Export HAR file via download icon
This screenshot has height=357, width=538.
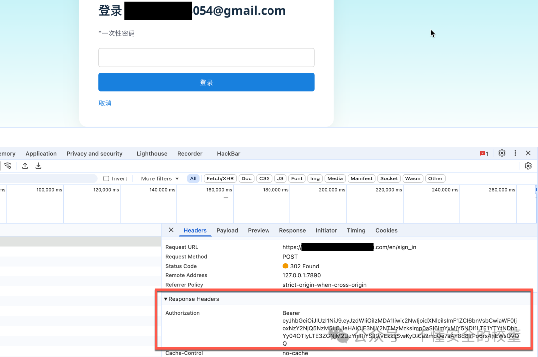point(38,166)
